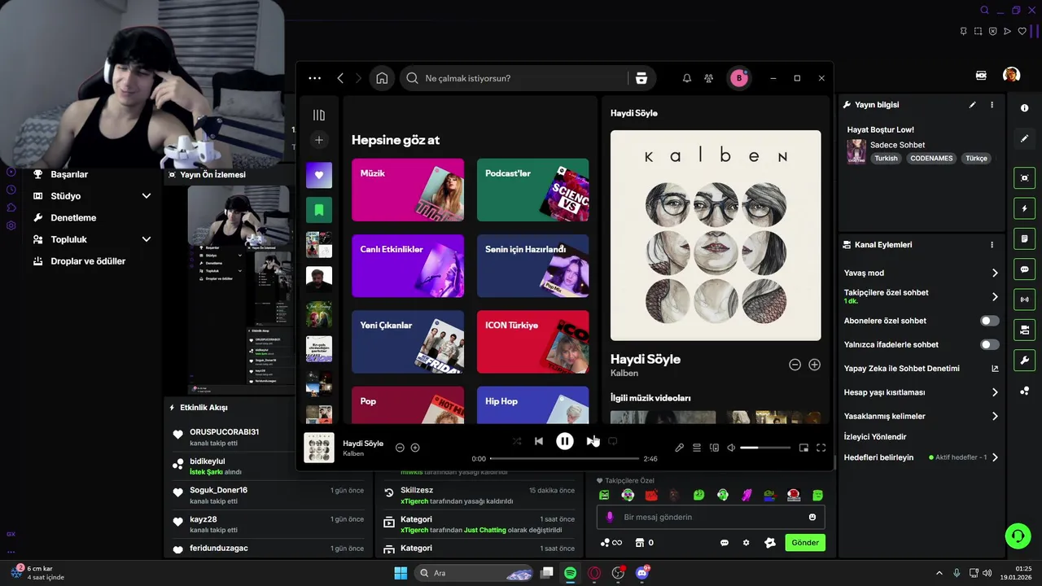Mute Spotify volume speaker icon

pos(731,448)
